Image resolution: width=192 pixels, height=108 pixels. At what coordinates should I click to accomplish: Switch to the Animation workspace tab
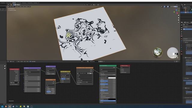(19, 3)
